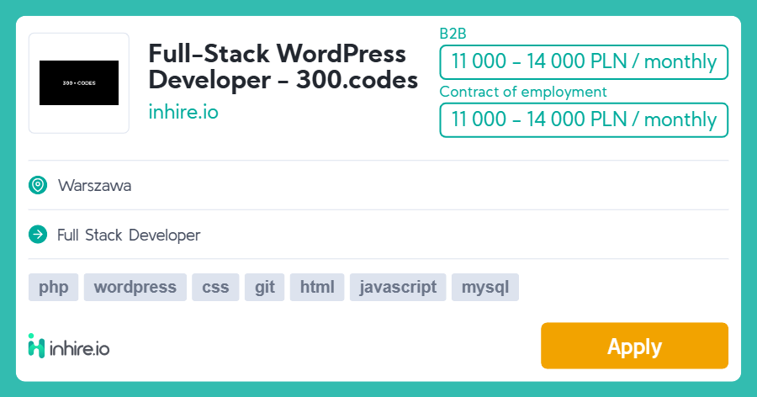This screenshot has height=397, width=757.
Task: Select the html skill tag
Action: (x=317, y=287)
